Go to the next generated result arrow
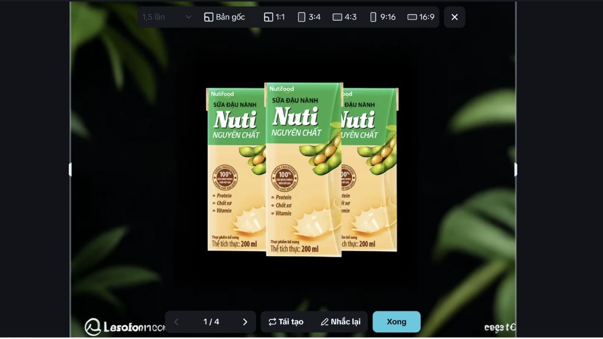This screenshot has width=603, height=339. pos(245,322)
